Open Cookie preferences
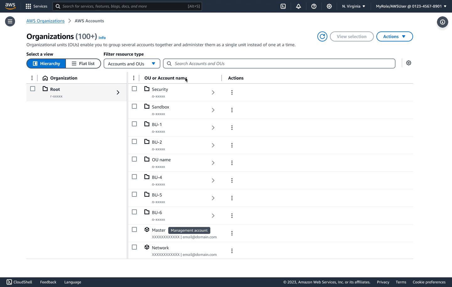The height and width of the screenshot is (287, 452). tap(429, 282)
